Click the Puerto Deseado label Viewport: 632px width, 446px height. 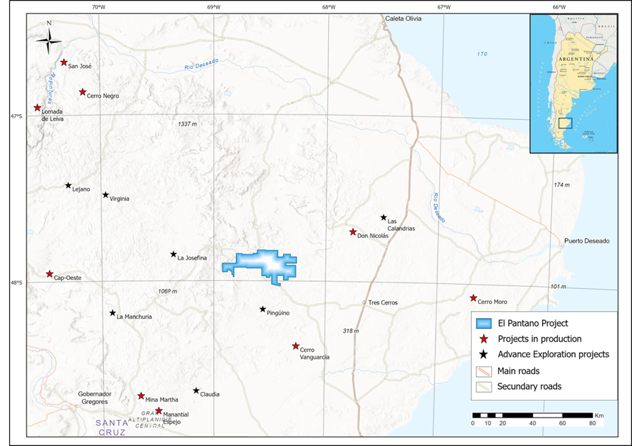click(x=587, y=241)
